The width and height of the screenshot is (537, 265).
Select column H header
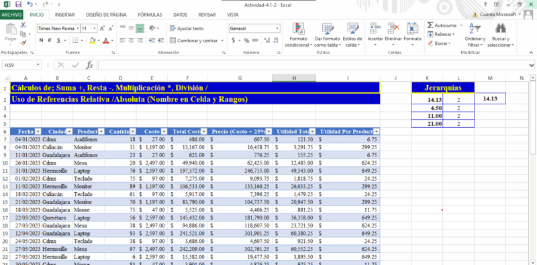click(x=294, y=78)
